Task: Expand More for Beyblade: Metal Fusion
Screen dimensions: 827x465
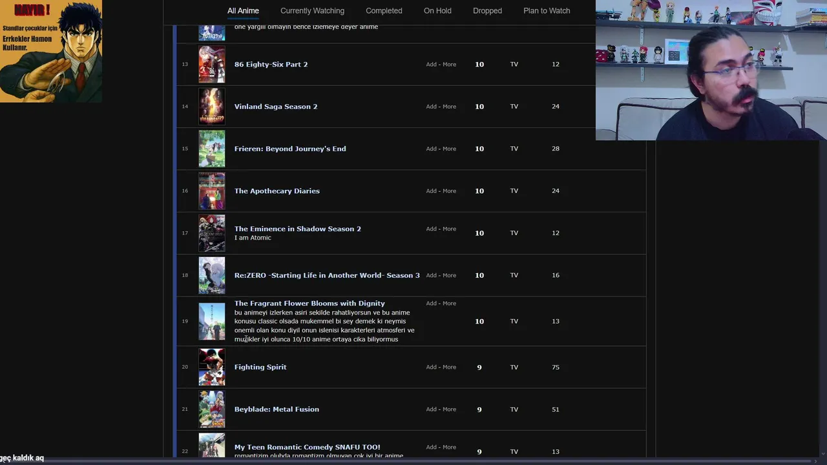Action: click(x=449, y=409)
